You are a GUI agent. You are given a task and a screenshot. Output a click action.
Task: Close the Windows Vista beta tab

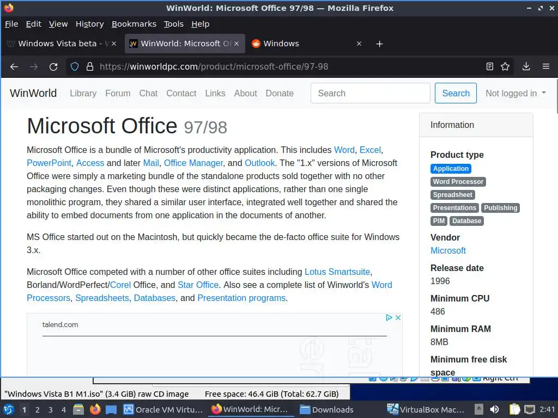pos(114,44)
